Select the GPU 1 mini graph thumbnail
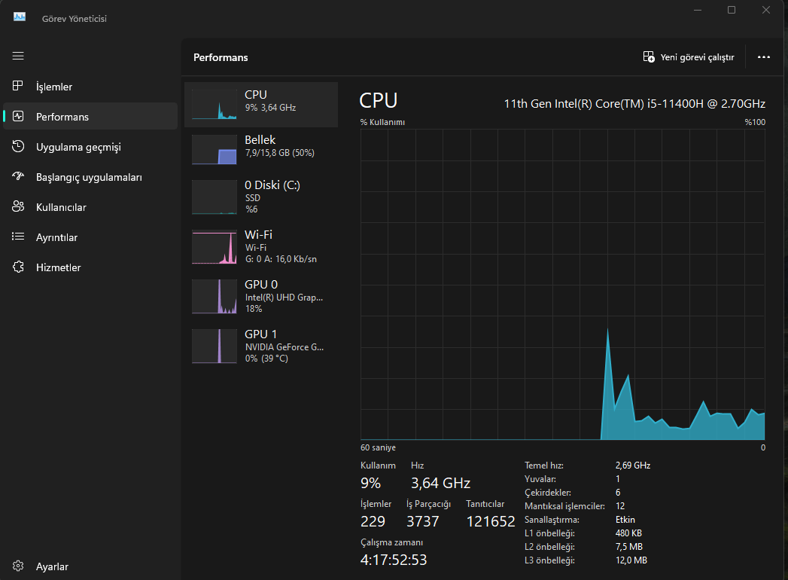The image size is (788, 580). click(214, 346)
